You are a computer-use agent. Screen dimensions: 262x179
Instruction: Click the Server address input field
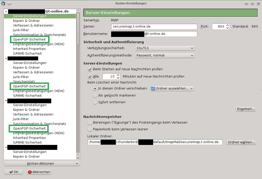pos(154,27)
